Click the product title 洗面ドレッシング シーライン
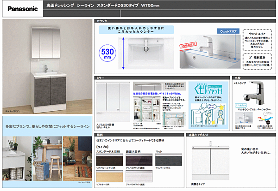The height and width of the screenshot is (191, 278). (x=70, y=6)
